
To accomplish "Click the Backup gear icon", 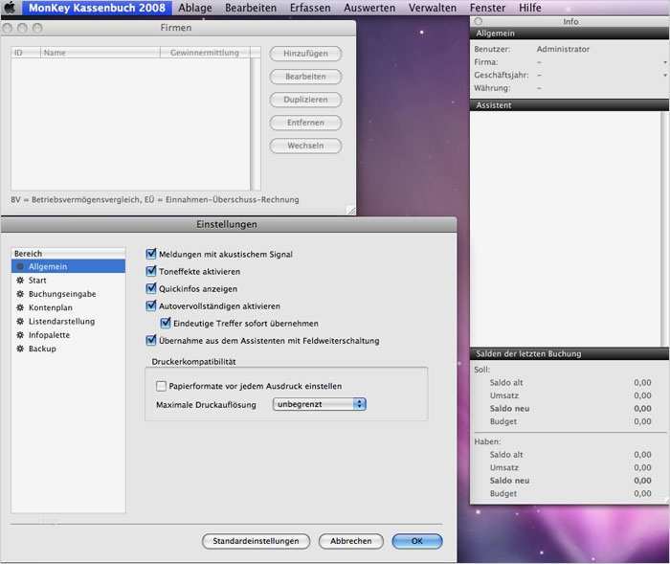I will click(20, 349).
